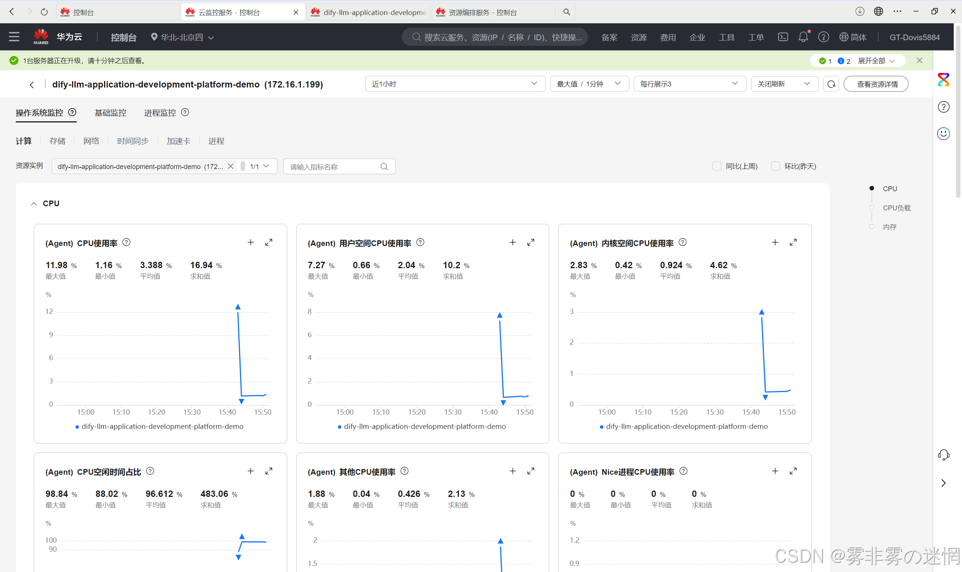Select the 存储 sub-tab
The width and height of the screenshot is (962, 572).
coord(58,141)
